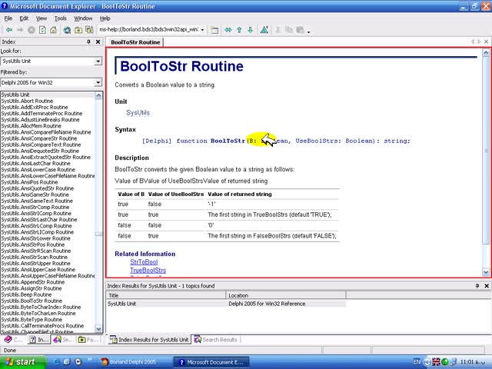Open the File menu

coord(8,18)
